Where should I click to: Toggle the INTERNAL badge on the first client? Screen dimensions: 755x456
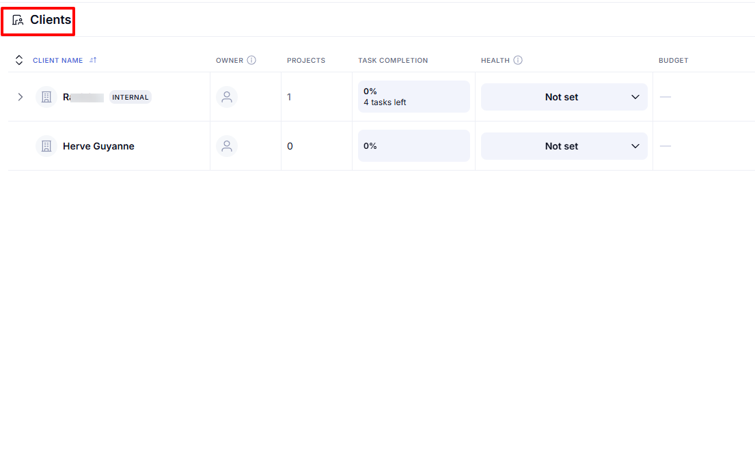pos(130,97)
